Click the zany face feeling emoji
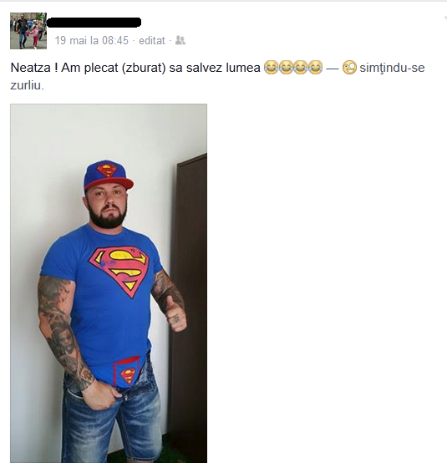The image size is (447, 463). pos(349,68)
